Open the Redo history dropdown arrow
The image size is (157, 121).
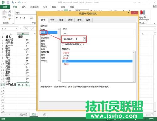[x=22, y=3]
